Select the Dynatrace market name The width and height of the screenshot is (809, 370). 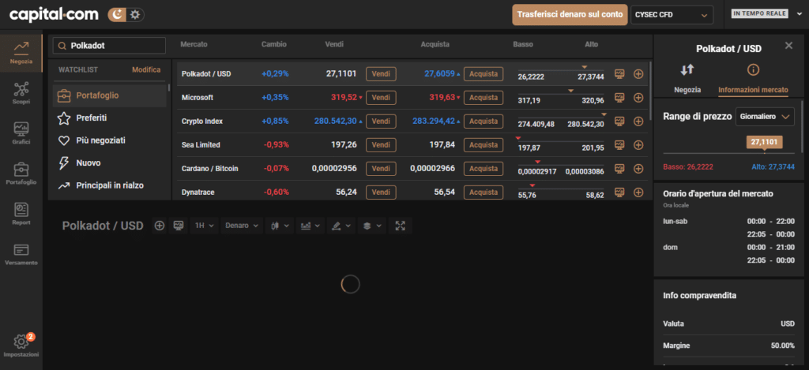click(198, 192)
